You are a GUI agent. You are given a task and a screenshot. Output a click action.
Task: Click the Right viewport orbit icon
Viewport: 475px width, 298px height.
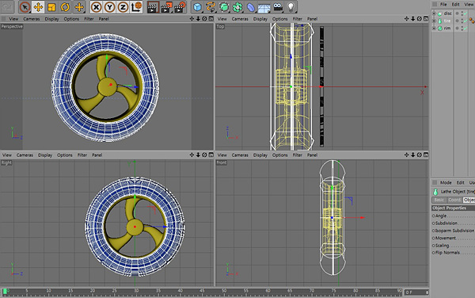(x=204, y=155)
